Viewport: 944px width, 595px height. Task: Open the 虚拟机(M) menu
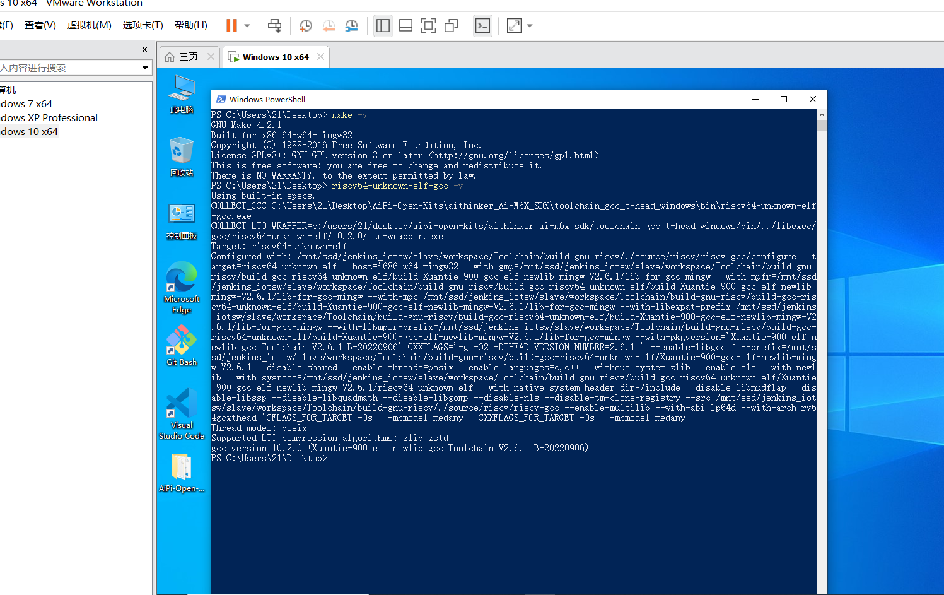click(x=89, y=25)
